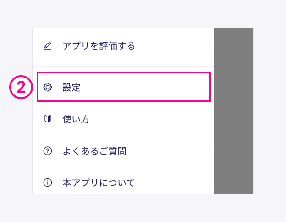This screenshot has height=222, width=286.
Task: Dismiss the menu via the gray overlay
Action: pyautogui.click(x=233, y=111)
